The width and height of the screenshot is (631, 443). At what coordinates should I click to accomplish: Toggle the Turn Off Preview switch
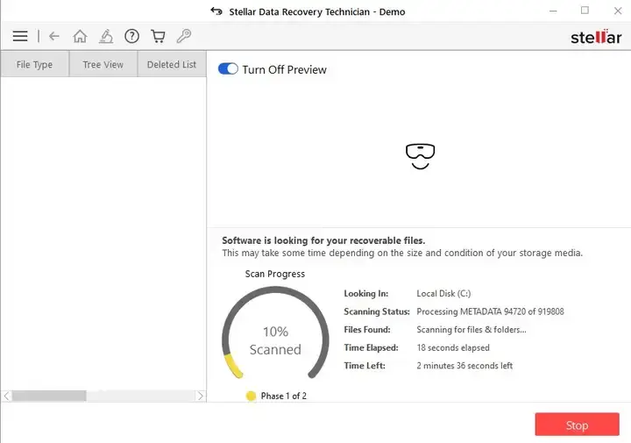(228, 69)
